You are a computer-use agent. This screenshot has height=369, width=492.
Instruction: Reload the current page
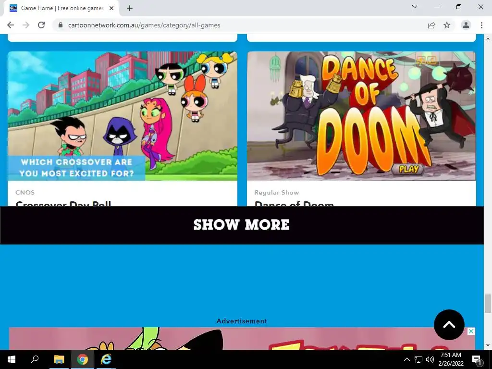pos(41,25)
